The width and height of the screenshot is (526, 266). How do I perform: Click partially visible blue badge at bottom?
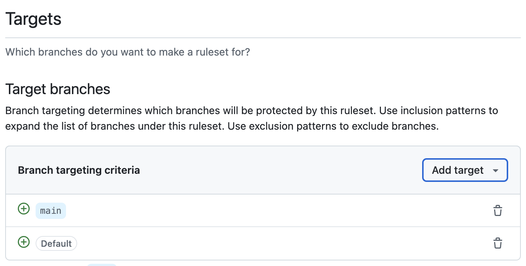click(x=102, y=265)
